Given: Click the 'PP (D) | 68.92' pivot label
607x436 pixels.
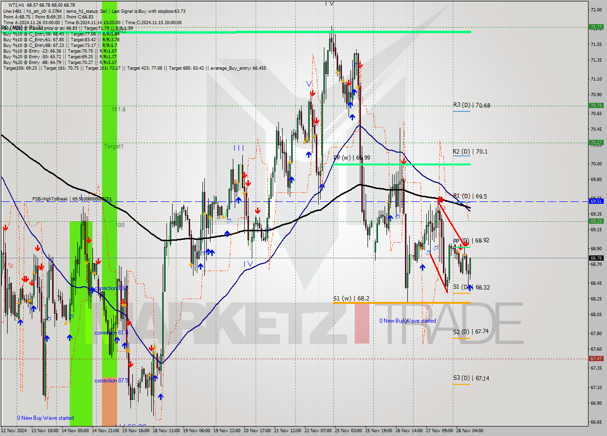Looking at the screenshot, I should click(x=471, y=241).
